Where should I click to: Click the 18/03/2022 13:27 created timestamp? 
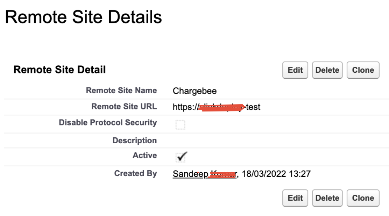[276, 174]
